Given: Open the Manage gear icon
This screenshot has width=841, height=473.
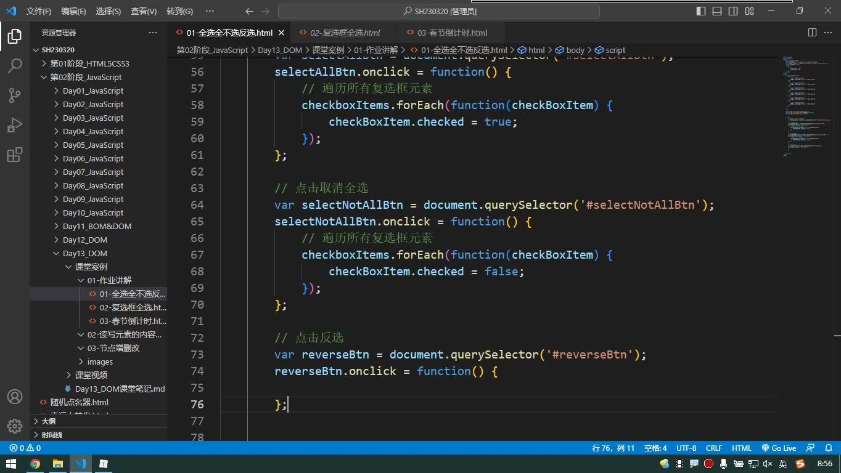Looking at the screenshot, I should 15,426.
